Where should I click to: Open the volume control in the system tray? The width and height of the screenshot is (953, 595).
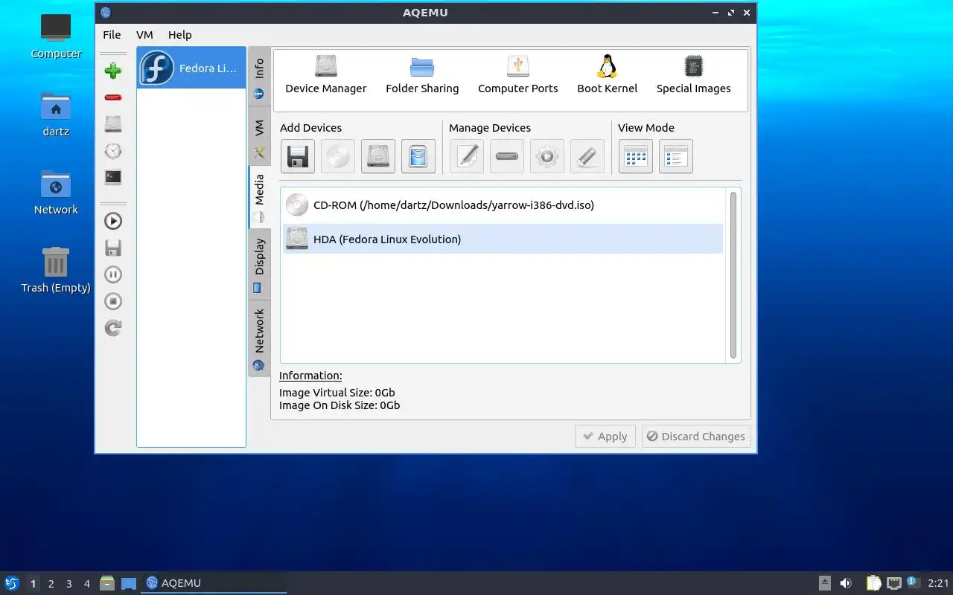coord(846,583)
